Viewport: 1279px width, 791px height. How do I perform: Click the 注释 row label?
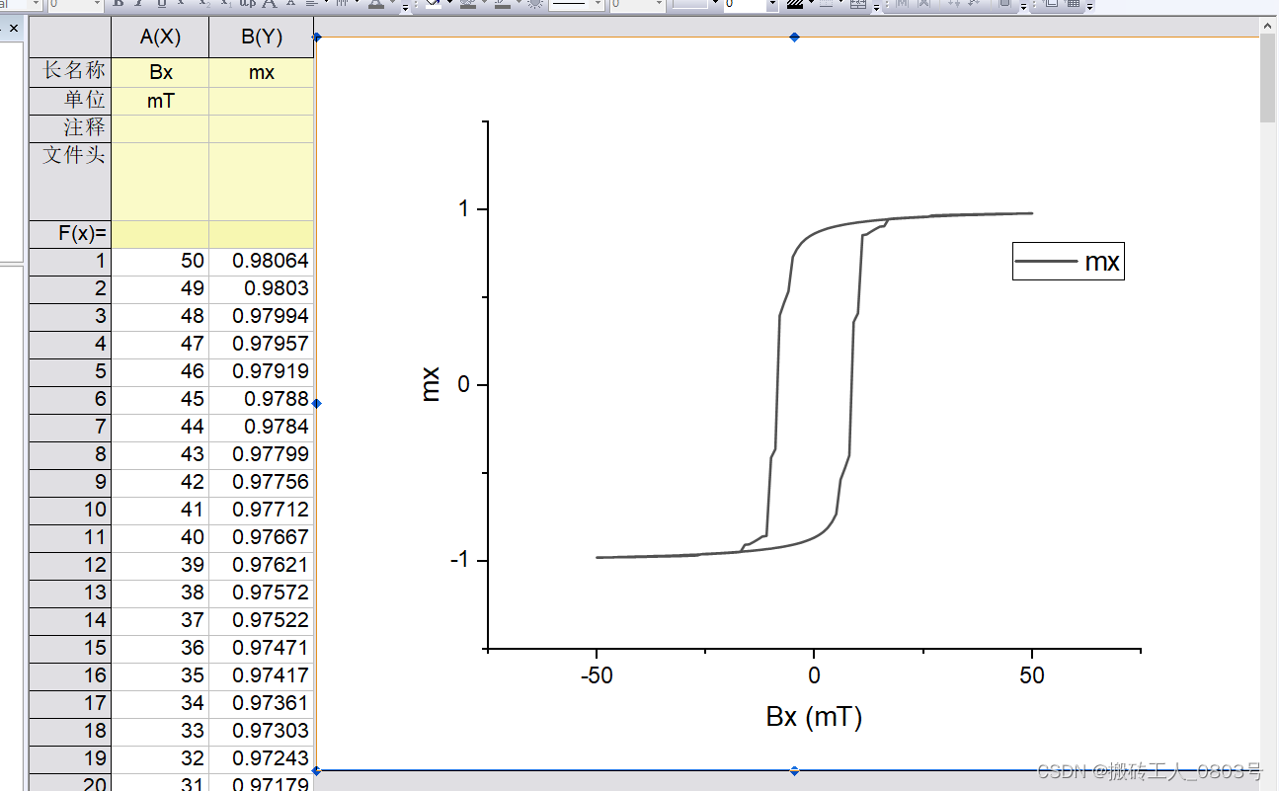70,128
